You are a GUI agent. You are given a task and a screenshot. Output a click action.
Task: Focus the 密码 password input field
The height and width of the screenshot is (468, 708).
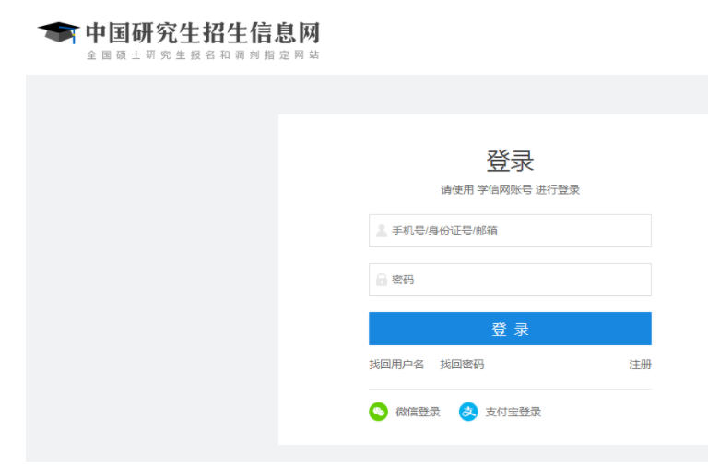(x=510, y=280)
